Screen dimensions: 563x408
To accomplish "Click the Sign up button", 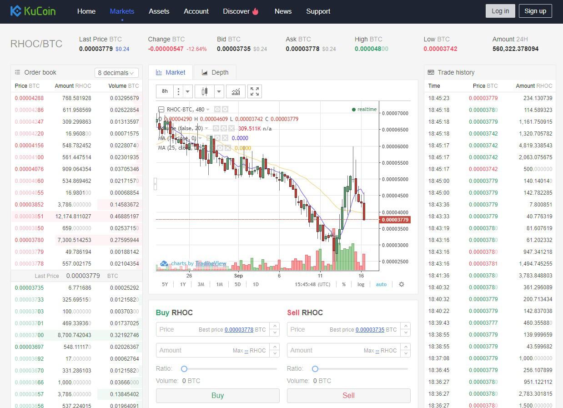I will pyautogui.click(x=535, y=11).
